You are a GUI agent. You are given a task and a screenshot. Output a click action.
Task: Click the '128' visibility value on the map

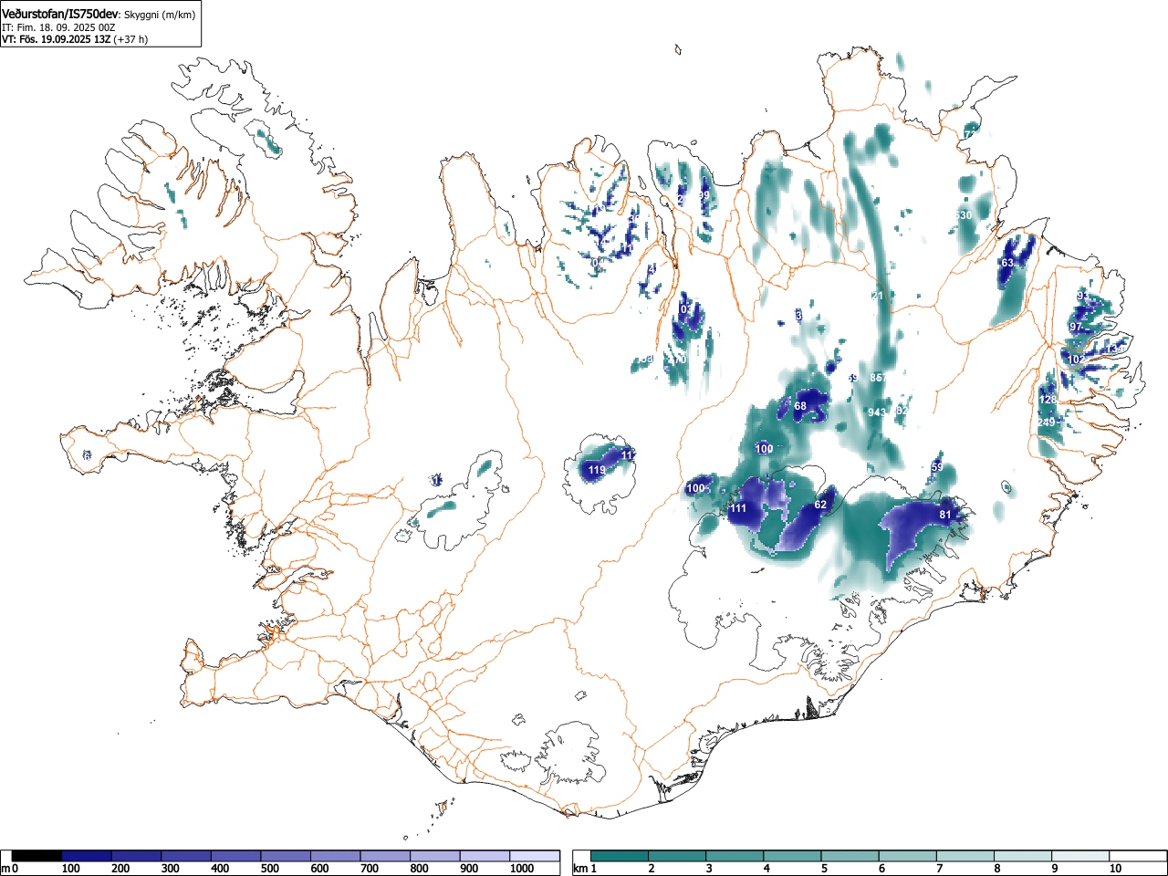(x=1048, y=400)
